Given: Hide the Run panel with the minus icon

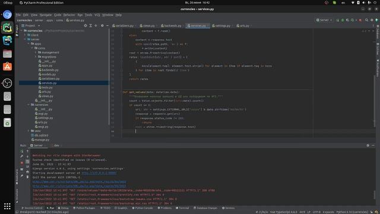Looking at the screenshot, I should tap(373, 146).
